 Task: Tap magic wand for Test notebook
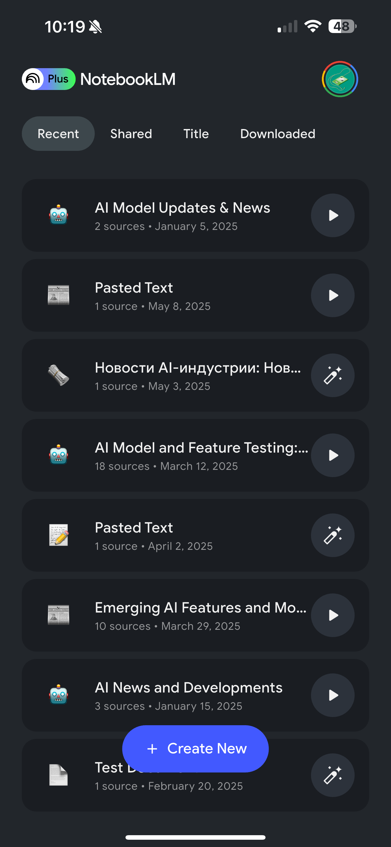point(333,775)
